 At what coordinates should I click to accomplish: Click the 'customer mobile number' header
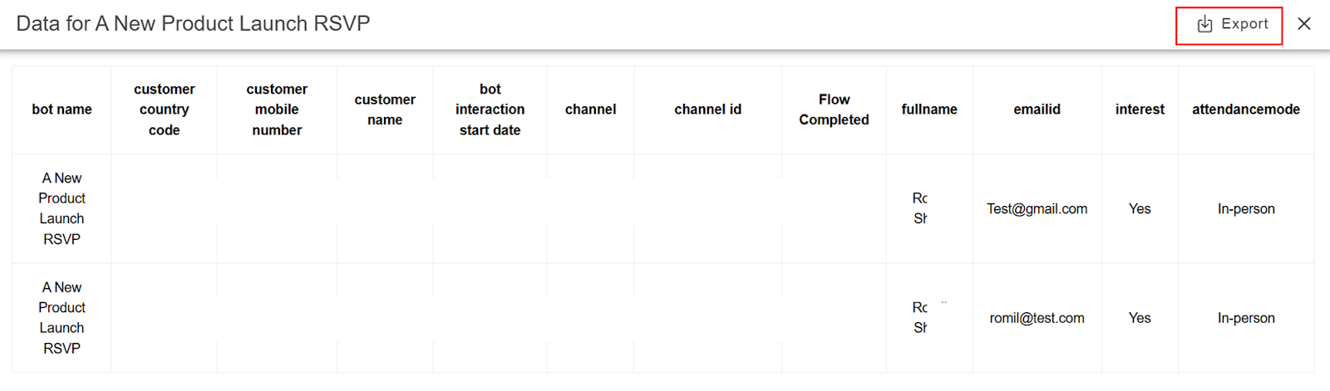point(277,110)
